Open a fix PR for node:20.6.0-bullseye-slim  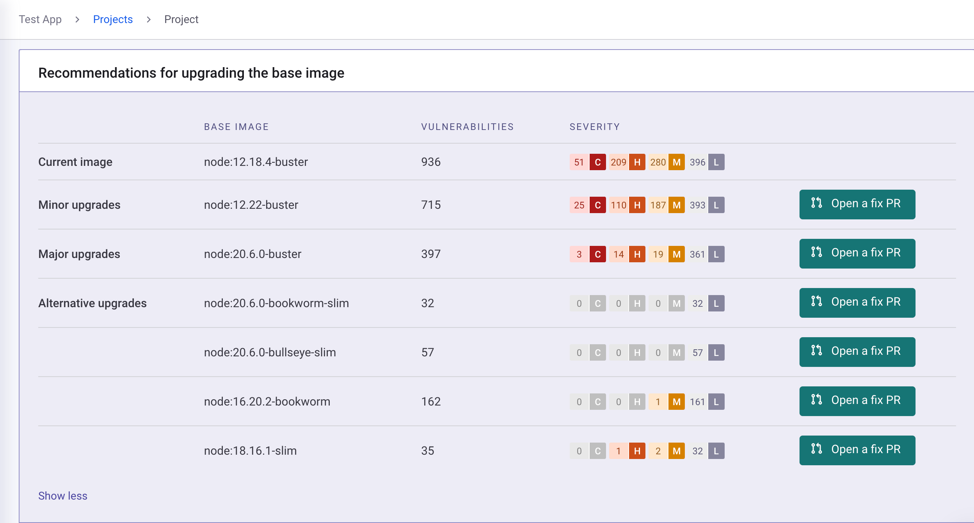(857, 352)
